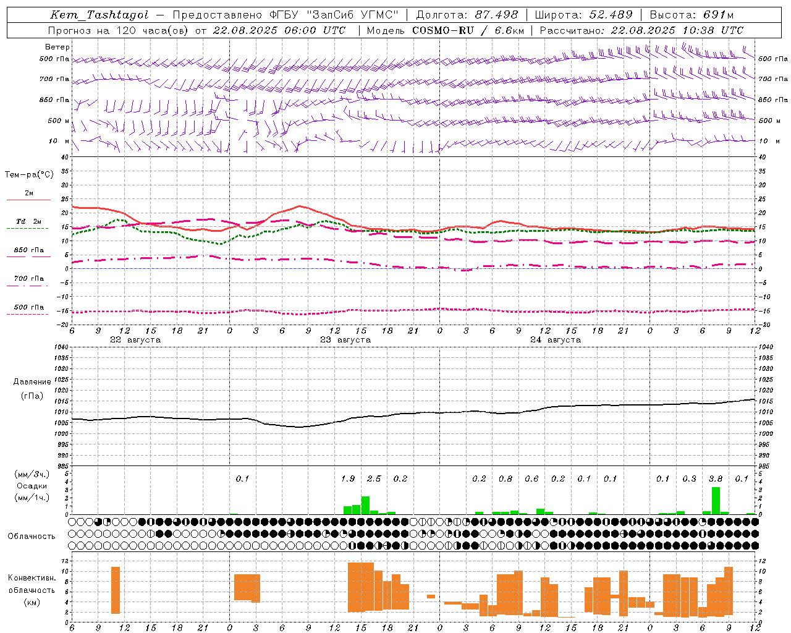This screenshot has height=633, width=791.
Task: Click the 1.9 precipitation amount
Action: click(348, 479)
